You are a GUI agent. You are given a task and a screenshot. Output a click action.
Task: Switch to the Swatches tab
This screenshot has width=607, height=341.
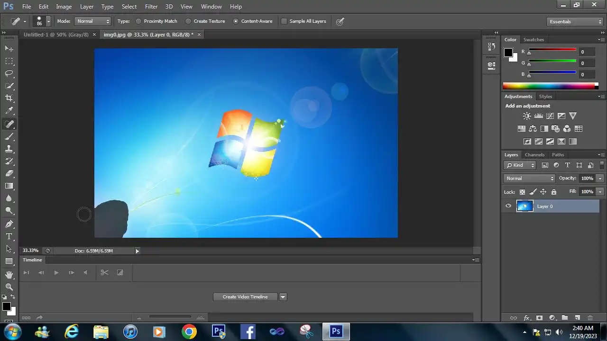[533, 40]
